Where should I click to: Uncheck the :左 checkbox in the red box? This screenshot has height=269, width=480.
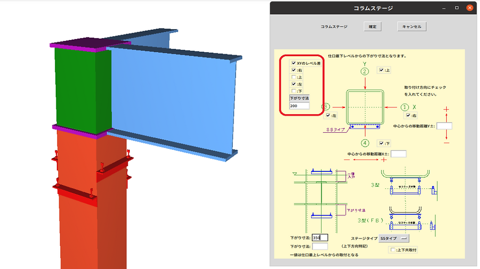(x=293, y=84)
